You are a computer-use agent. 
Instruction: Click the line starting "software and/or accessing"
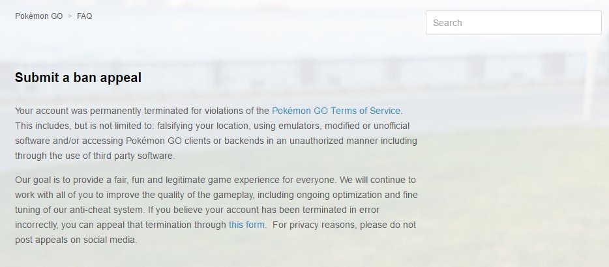click(216, 141)
